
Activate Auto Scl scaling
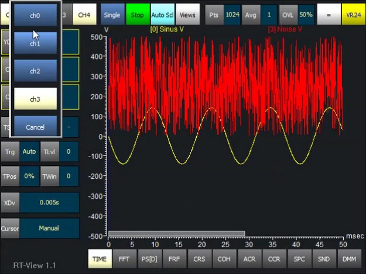click(162, 14)
